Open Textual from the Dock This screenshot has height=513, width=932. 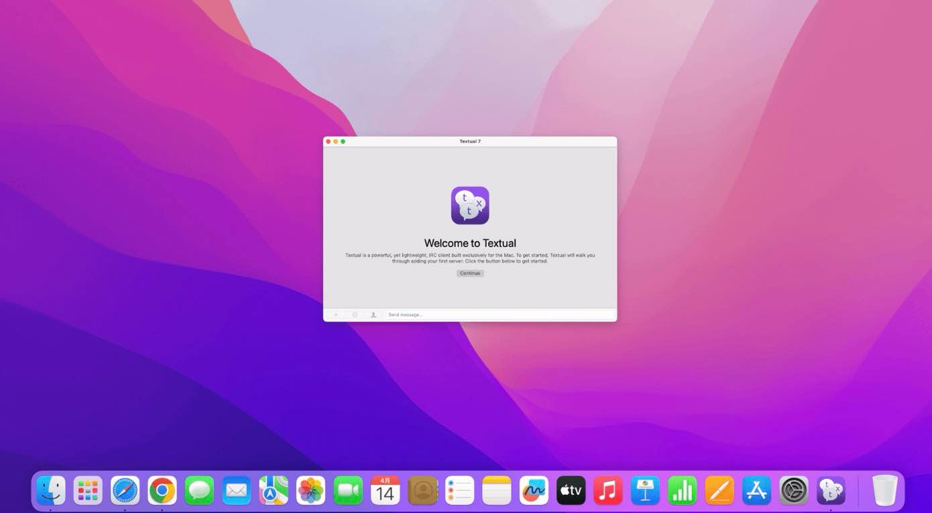(x=831, y=490)
